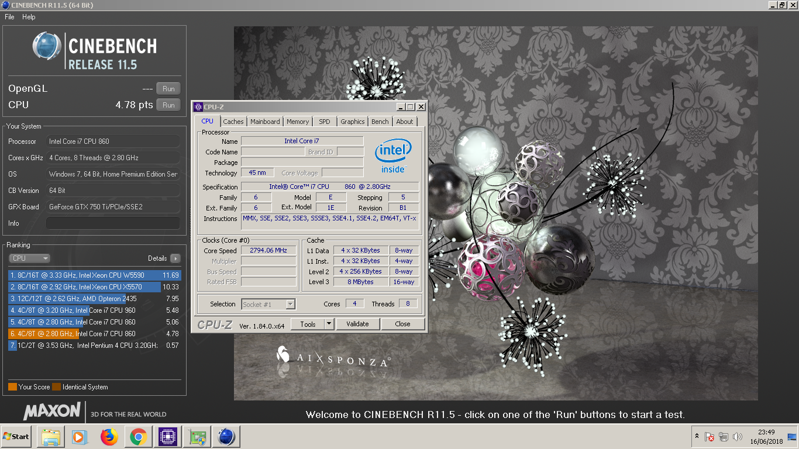Switch to Cinebench taskbar sphere icon

pyautogui.click(x=226, y=437)
